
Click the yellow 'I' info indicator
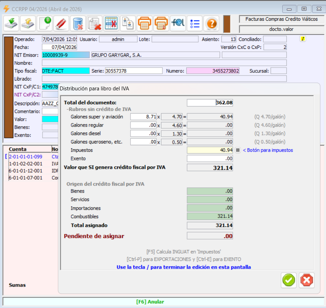click(302, 39)
